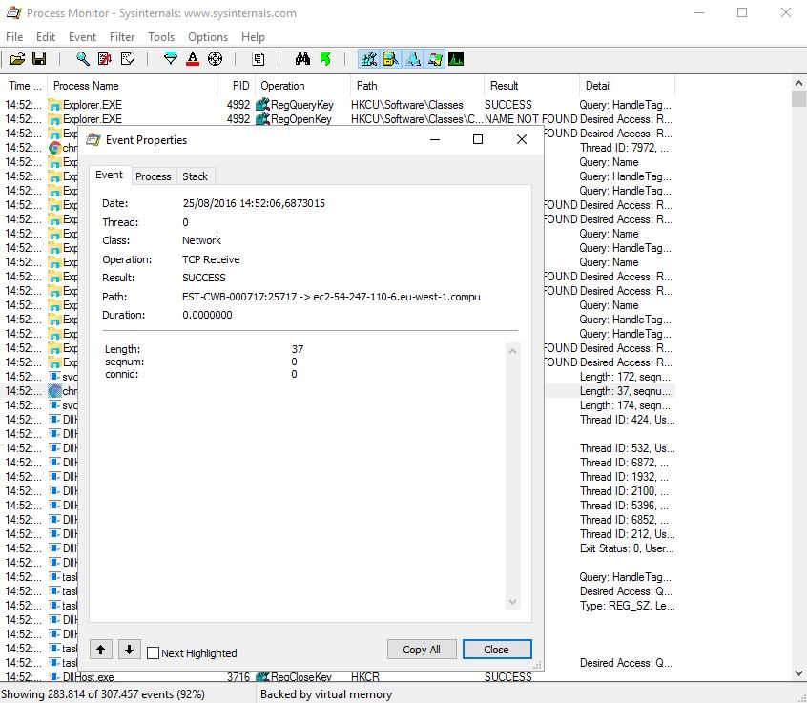Viewport: 807px width, 703px height.
Task: Select the Explorer.EXE RegOpenKey row
Action: (x=339, y=119)
